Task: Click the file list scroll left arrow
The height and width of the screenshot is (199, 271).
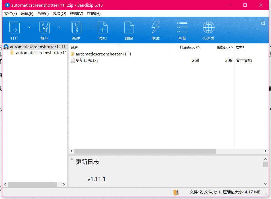Action: pyautogui.click(x=72, y=151)
